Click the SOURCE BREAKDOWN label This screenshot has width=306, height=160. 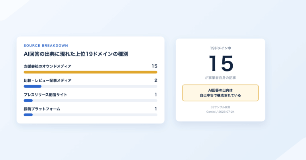click(x=46, y=46)
